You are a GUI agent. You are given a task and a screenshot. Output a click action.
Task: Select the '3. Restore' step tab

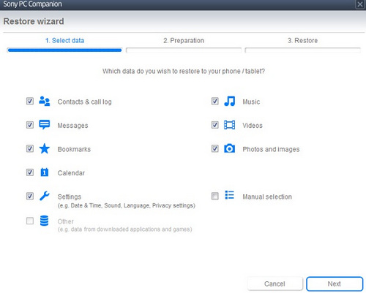pyautogui.click(x=302, y=40)
